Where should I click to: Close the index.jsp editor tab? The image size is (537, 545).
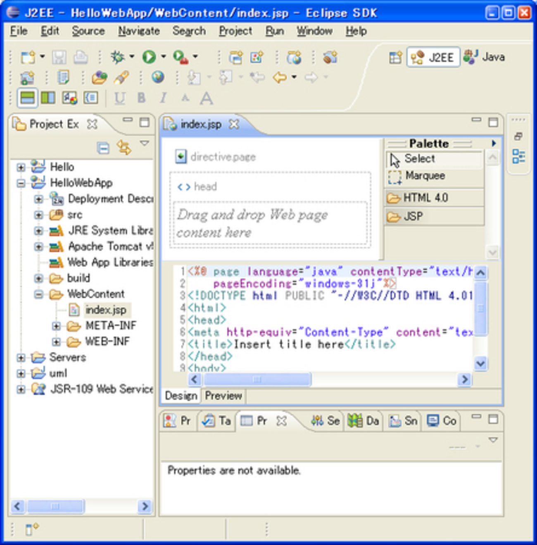[x=234, y=124]
